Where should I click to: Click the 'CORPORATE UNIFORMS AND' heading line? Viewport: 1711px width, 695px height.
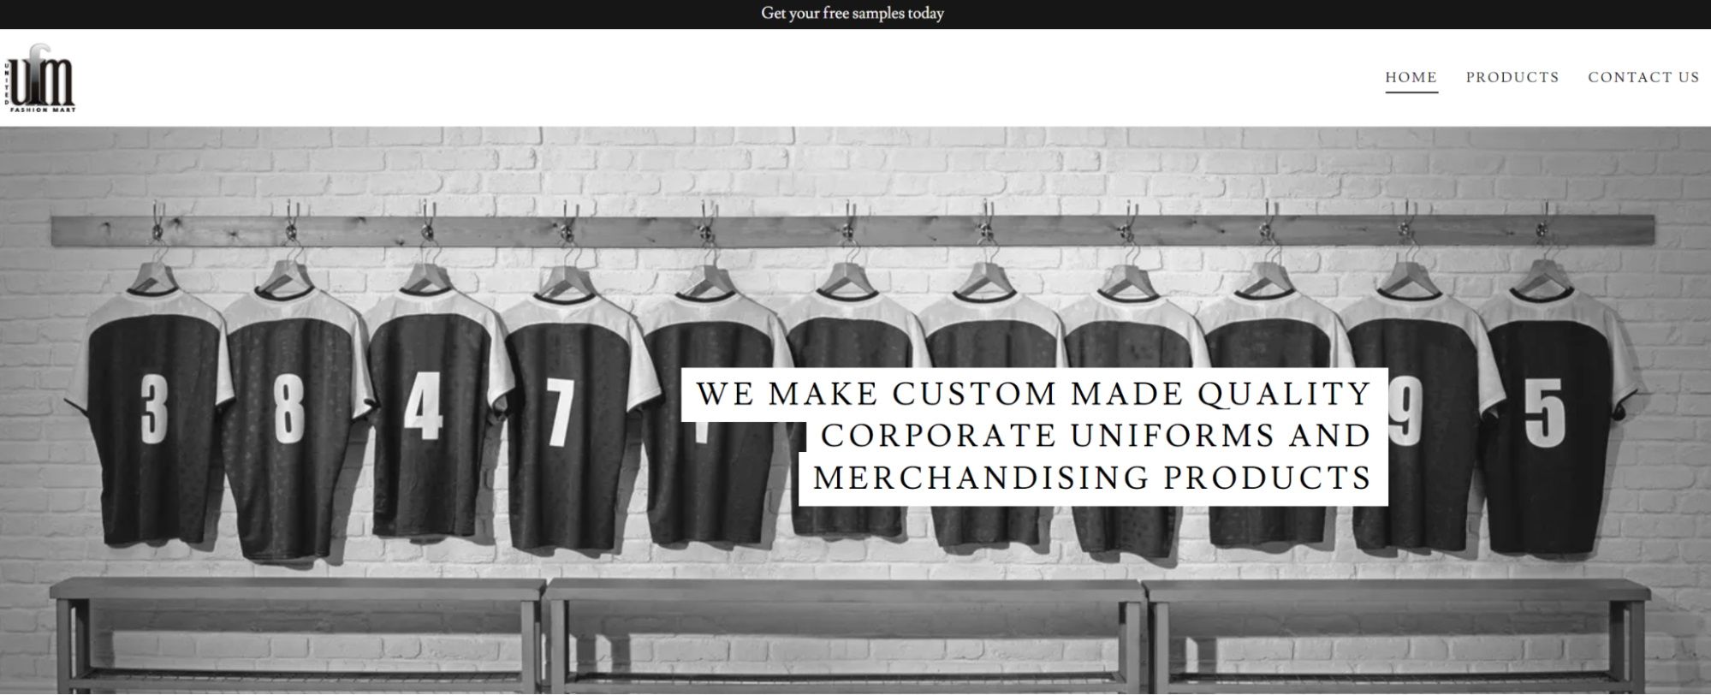1096,435
